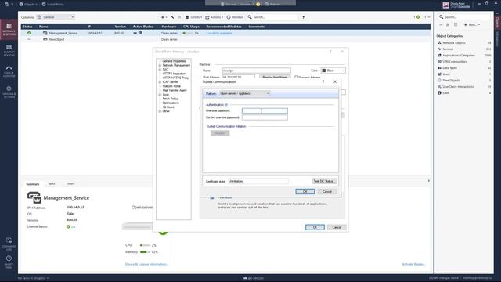
Task: Click Activate Blades link
Action: coord(413,264)
